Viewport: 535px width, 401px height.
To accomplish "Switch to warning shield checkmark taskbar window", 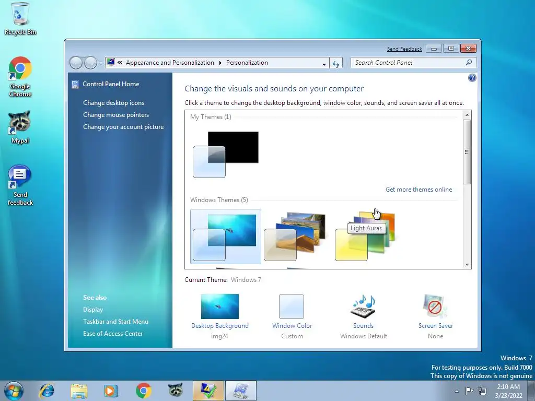I will (x=208, y=391).
